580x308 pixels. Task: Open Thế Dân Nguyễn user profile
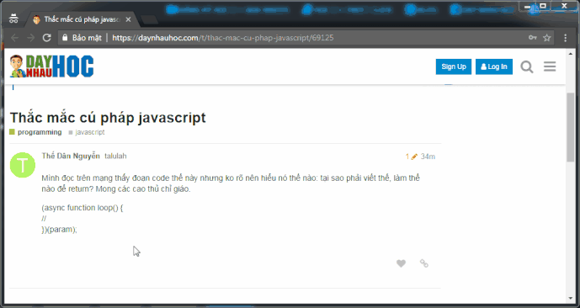click(71, 156)
